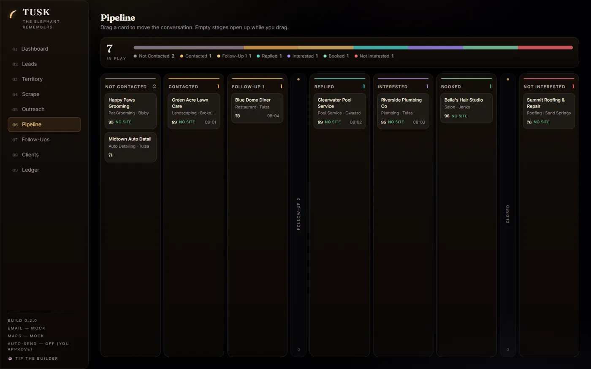Click date 08-04 on Blue Dome Diner
This screenshot has width=591, height=369.
pos(273,116)
